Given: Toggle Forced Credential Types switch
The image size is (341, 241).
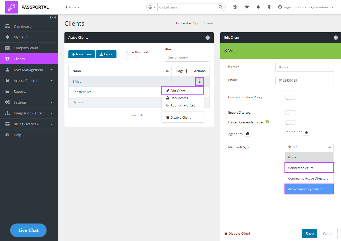Looking at the screenshot, I should point(291,122).
